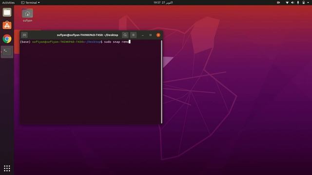This screenshot has height=175, width=312.
Task: Click the screen recording indicator icon
Action: click(x=278, y=2)
